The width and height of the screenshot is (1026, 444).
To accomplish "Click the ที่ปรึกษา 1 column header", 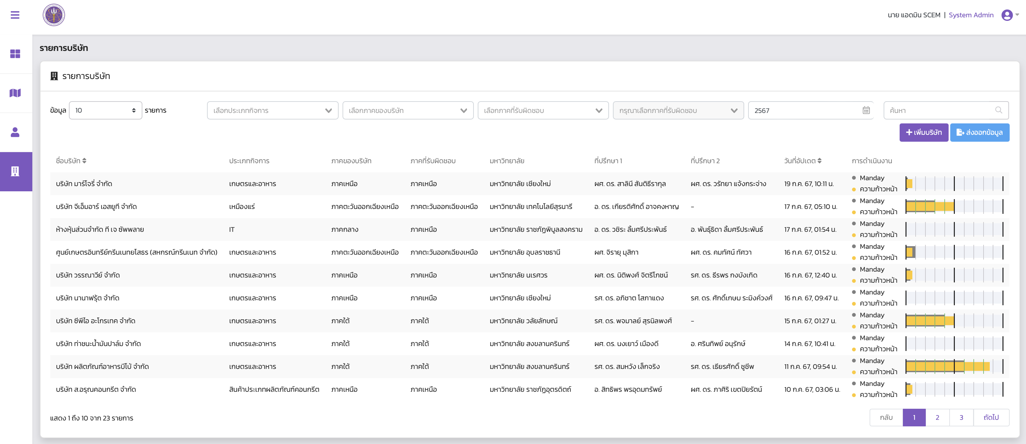I will tap(608, 161).
